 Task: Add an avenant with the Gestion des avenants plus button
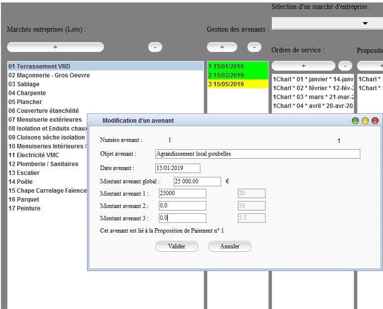click(x=222, y=47)
